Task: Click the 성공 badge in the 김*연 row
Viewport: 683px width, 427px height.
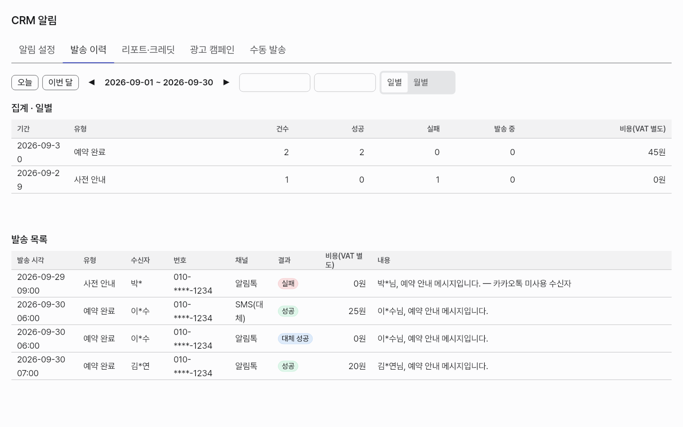Action: 288,366
